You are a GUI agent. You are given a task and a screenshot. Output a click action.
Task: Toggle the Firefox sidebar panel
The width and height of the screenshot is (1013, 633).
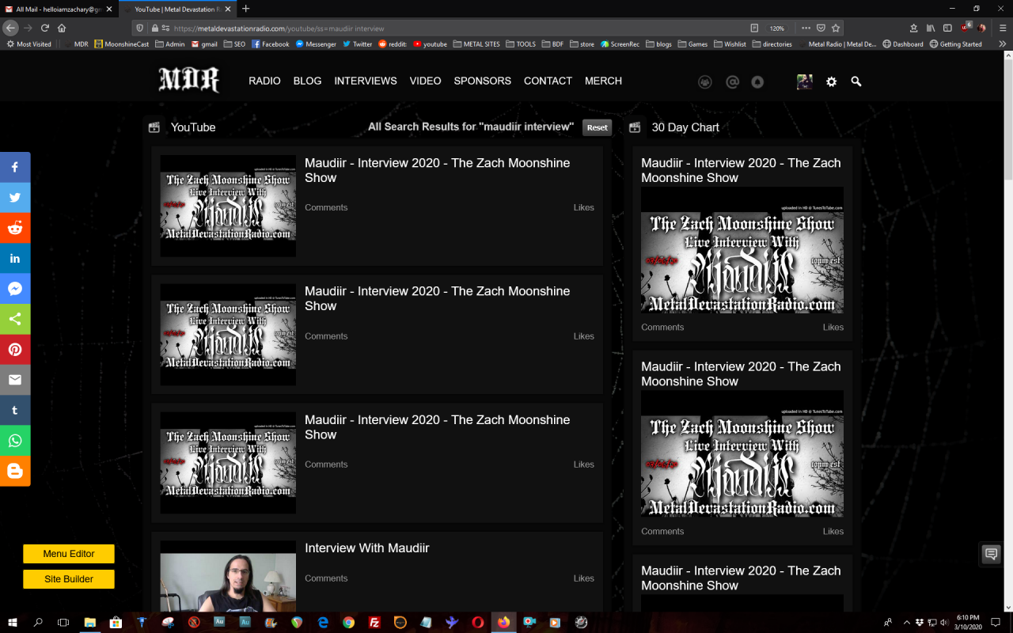click(947, 28)
